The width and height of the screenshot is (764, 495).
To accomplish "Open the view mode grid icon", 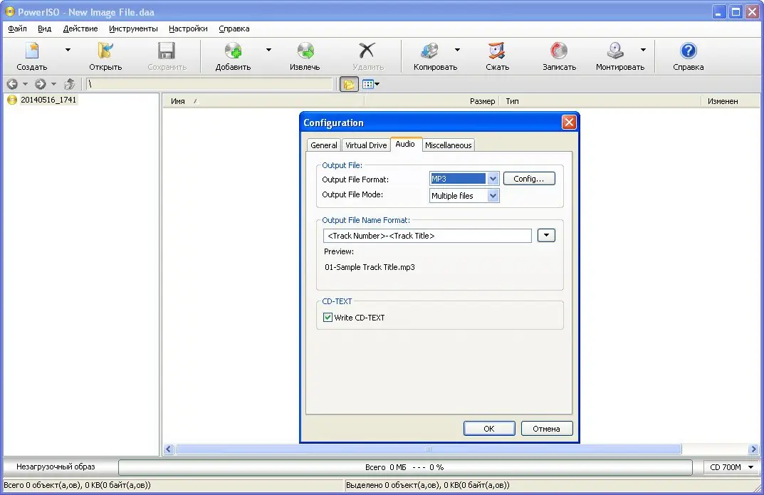I will click(368, 84).
